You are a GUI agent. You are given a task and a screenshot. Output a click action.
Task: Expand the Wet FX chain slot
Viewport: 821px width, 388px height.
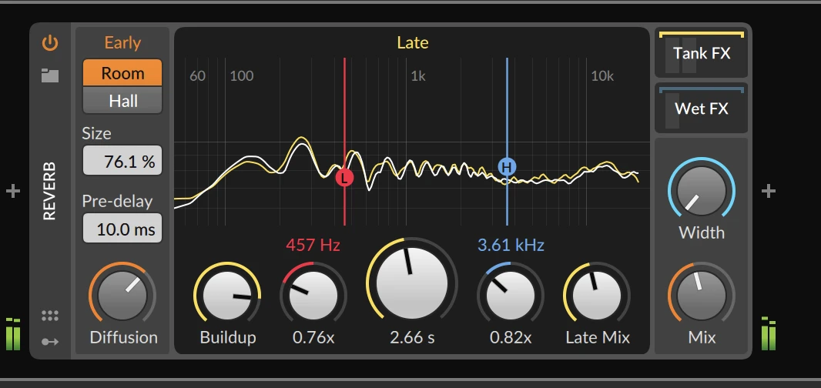(x=701, y=109)
